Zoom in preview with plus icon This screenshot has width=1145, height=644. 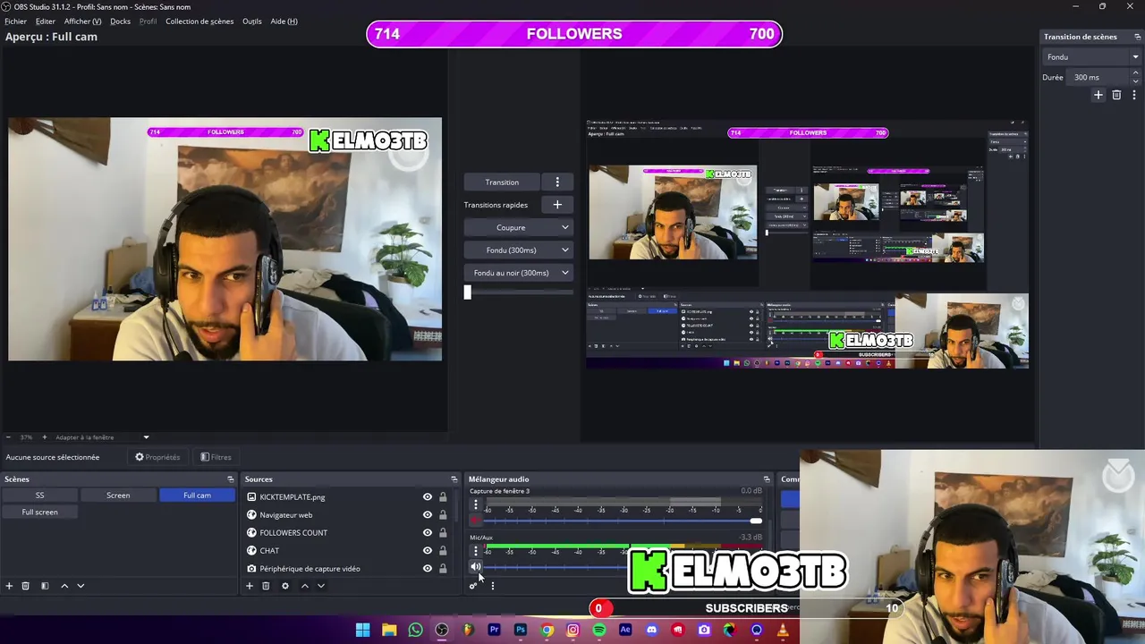point(44,437)
